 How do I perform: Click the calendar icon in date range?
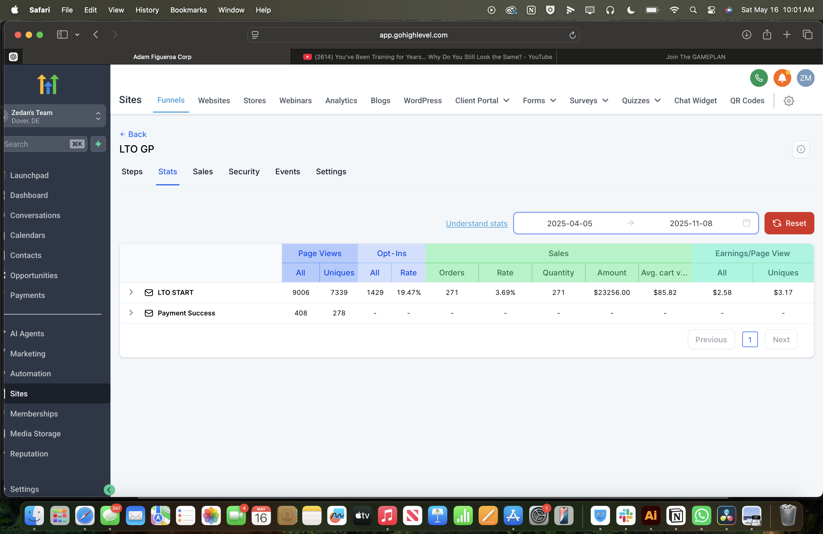(747, 223)
